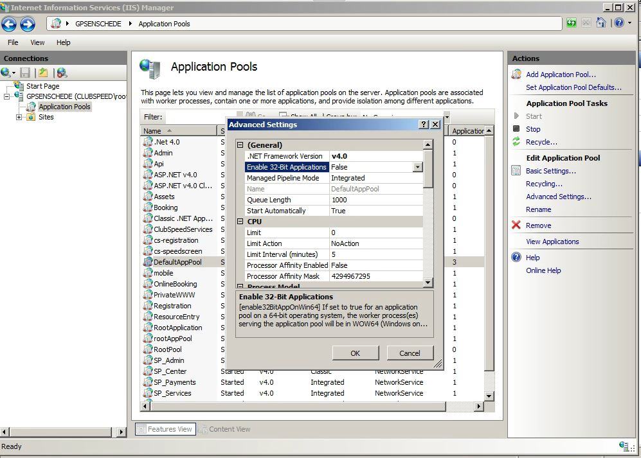Expand the Sites tree node
641x458 pixels.
19,118
